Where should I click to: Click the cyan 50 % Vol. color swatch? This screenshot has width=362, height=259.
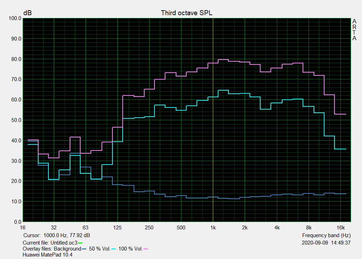click(113, 249)
